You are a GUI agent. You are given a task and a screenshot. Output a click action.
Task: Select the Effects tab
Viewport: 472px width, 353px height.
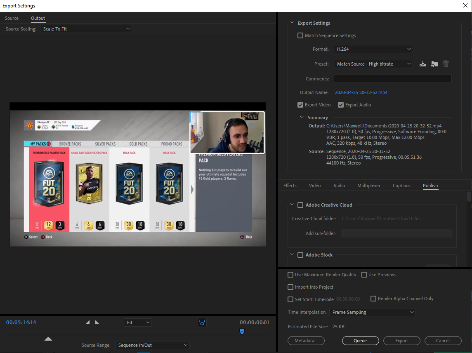coord(290,186)
